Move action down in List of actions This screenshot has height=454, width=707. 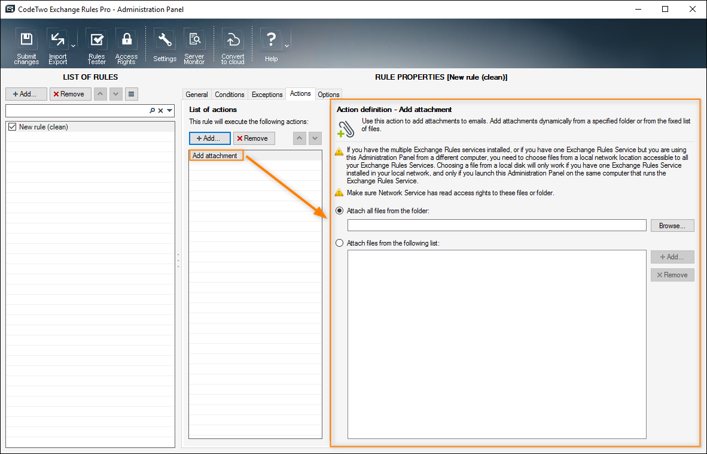(315, 138)
